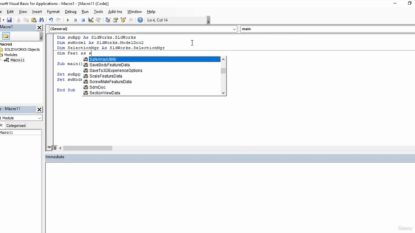This screenshot has height=233, width=415.
Task: Choose SdmDoc from autocomplete list
Action: tap(97, 87)
